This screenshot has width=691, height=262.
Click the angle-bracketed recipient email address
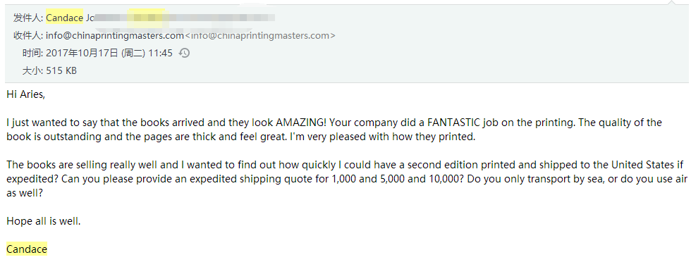[x=260, y=35]
